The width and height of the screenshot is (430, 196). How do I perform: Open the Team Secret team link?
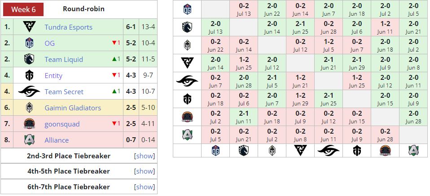(x=64, y=92)
